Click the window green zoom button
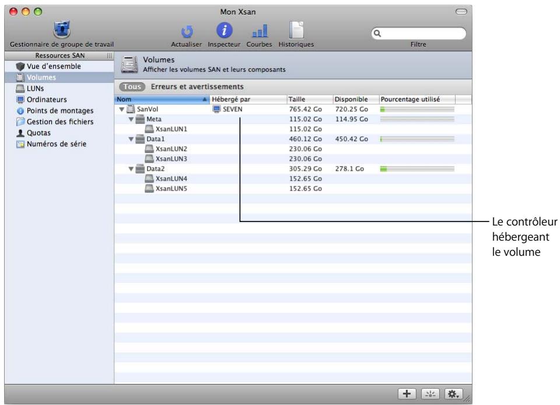 38,12
